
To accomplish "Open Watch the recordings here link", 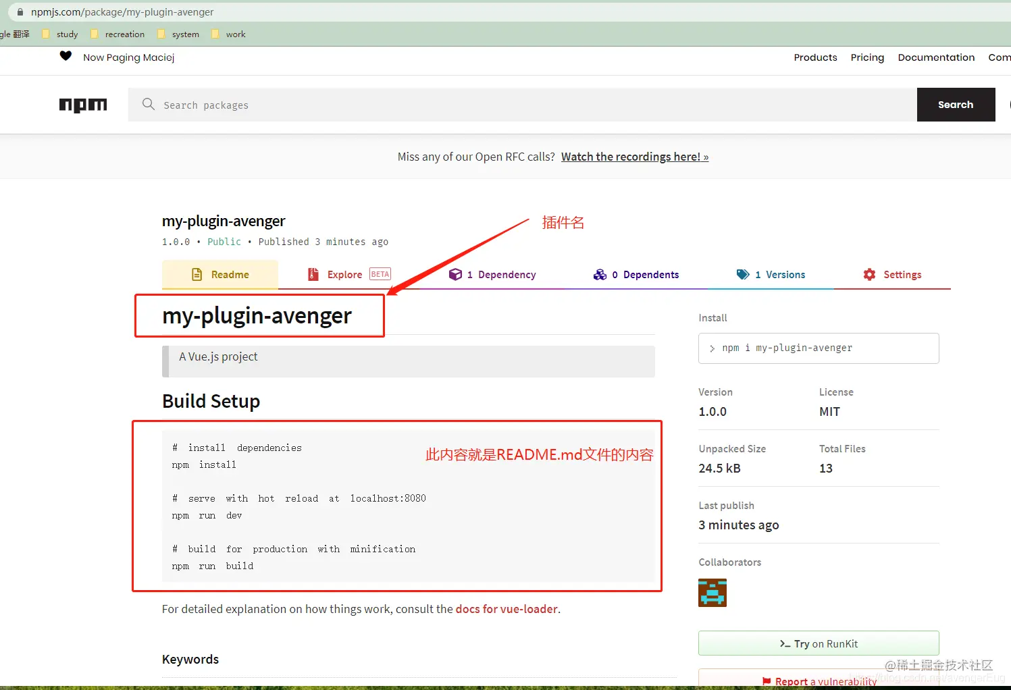I will pyautogui.click(x=635, y=157).
